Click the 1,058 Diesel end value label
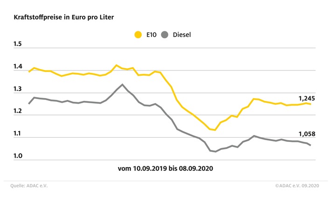The width and height of the screenshot is (331, 198). coord(307,134)
